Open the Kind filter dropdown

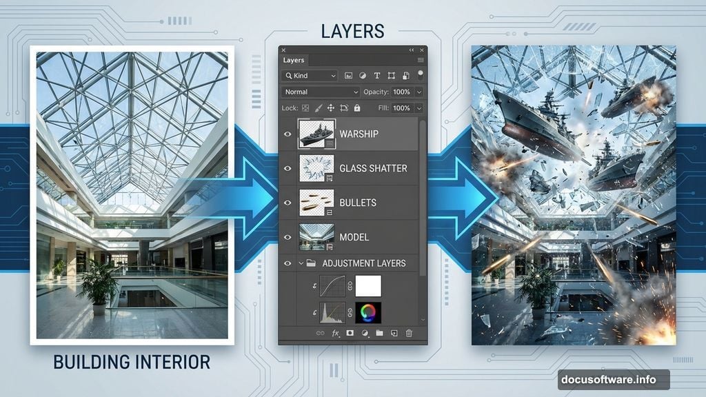point(308,76)
